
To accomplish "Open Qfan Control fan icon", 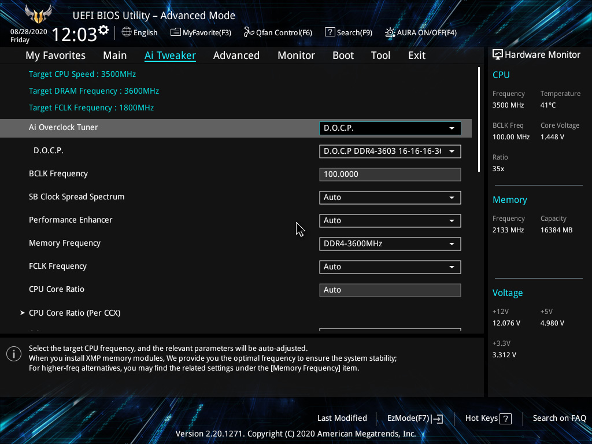I will tap(249, 32).
